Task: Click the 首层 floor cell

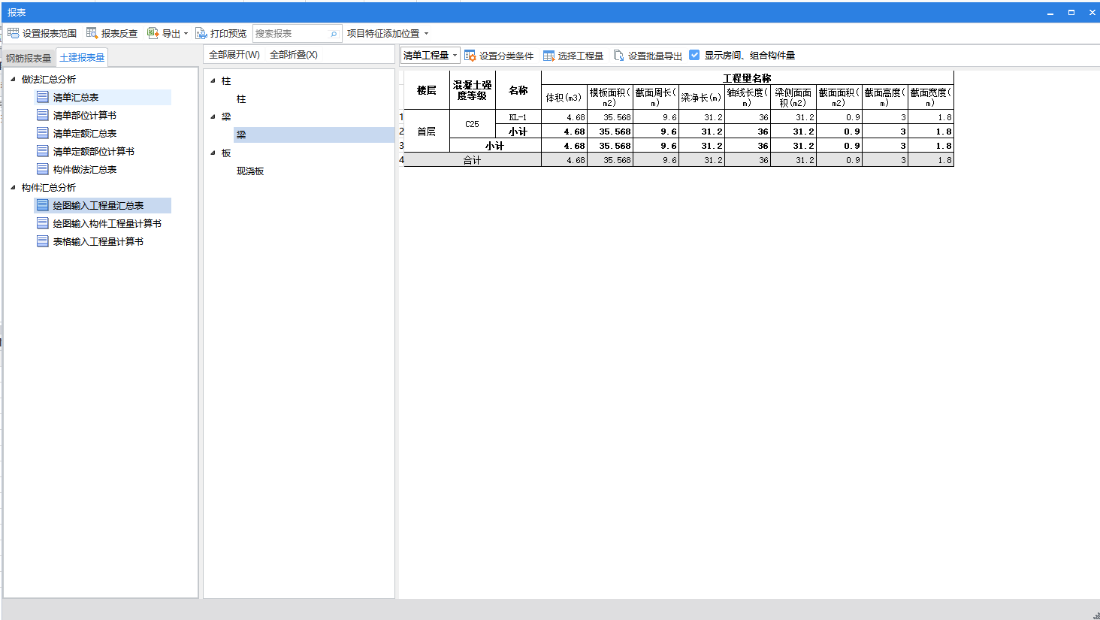Action: [x=427, y=132]
